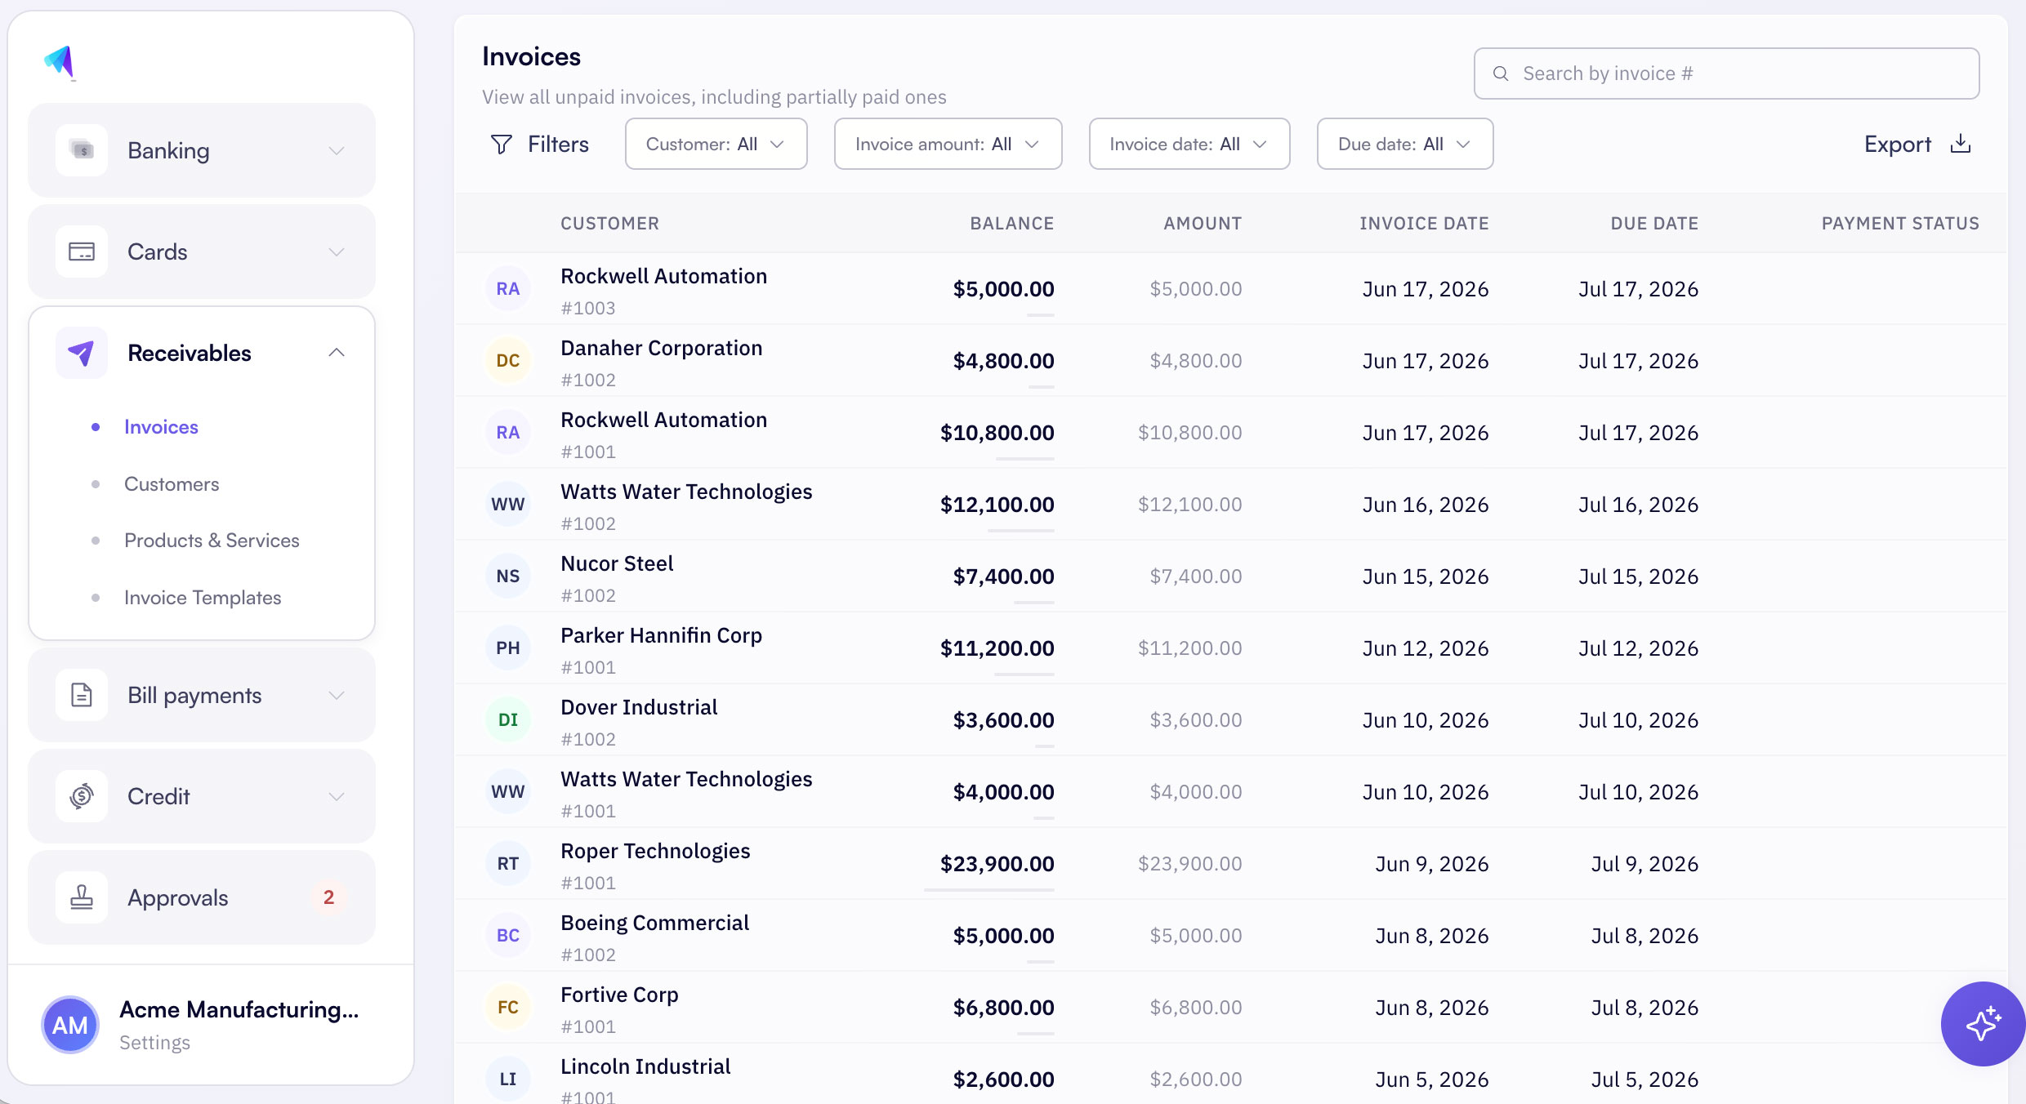The image size is (2026, 1104).
Task: Open the Invoice date: All dropdown
Action: (1189, 144)
